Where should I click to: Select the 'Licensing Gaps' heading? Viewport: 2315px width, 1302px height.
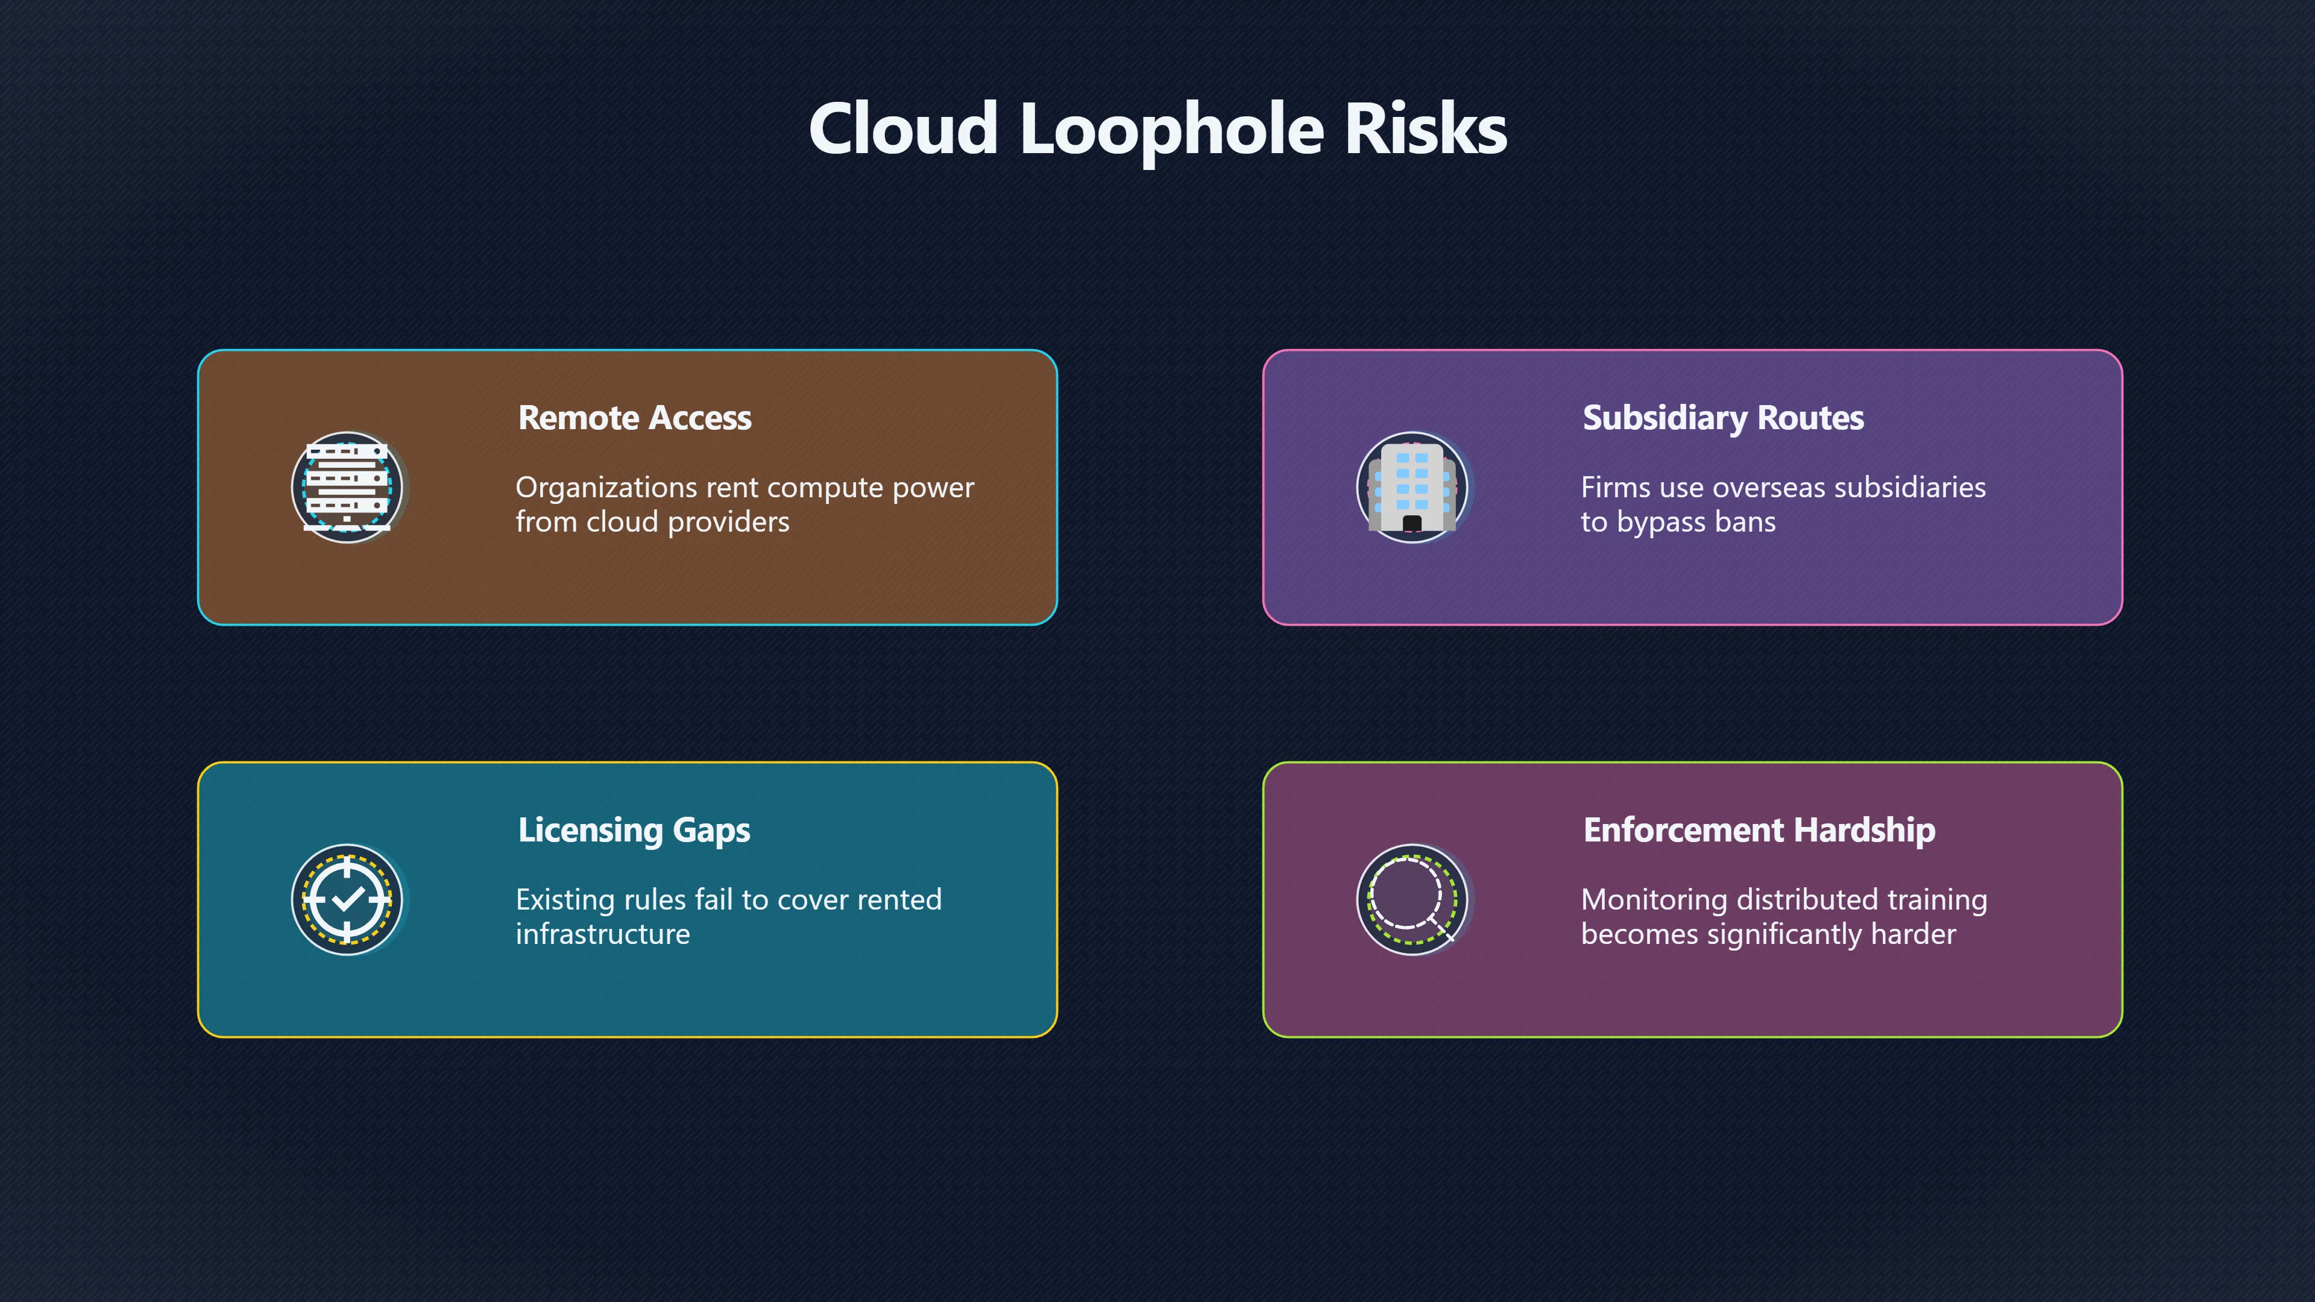(634, 830)
